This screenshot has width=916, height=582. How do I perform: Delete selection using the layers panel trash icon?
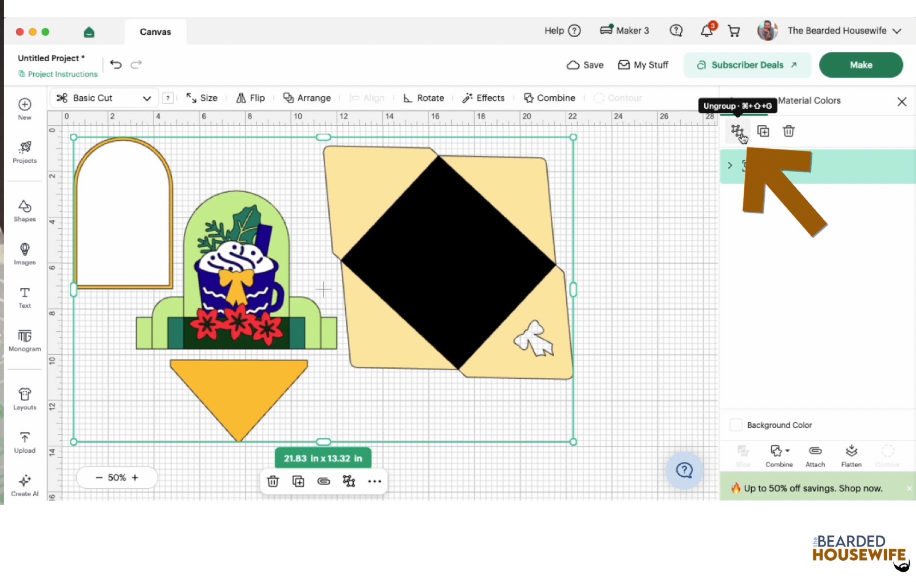pos(788,131)
